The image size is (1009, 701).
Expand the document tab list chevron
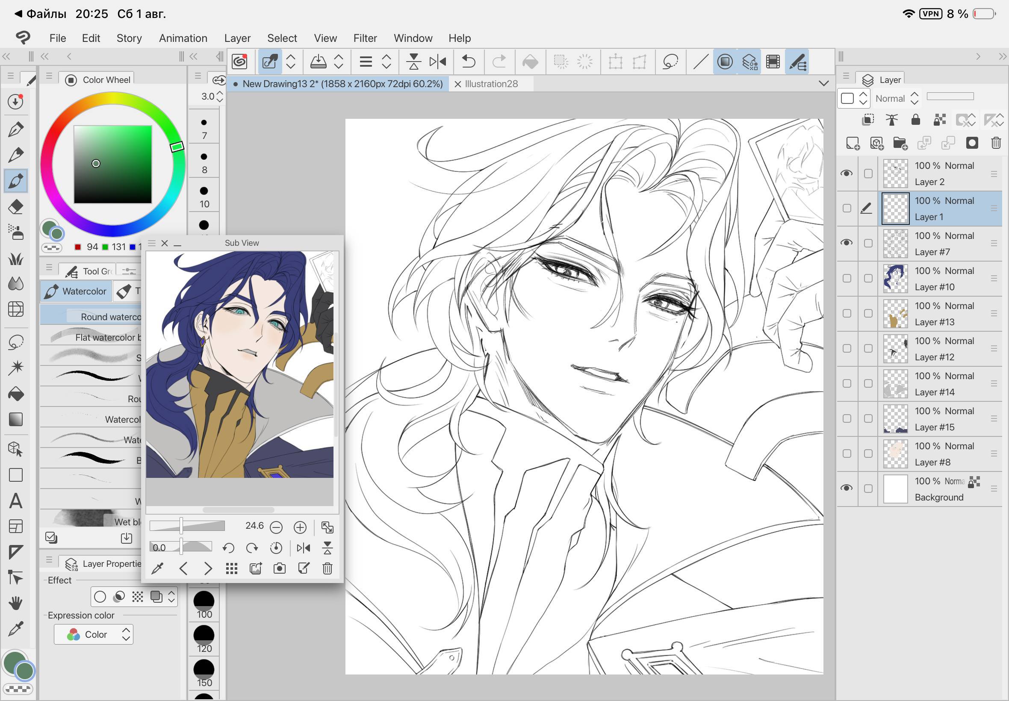(823, 83)
